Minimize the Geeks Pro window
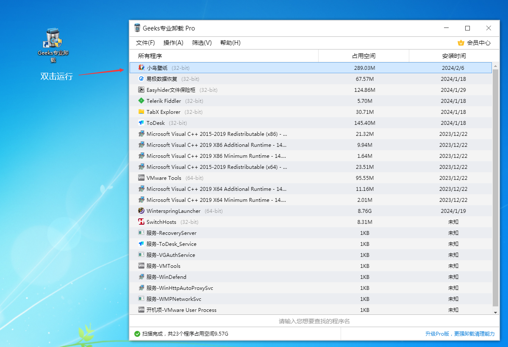 [446, 28]
